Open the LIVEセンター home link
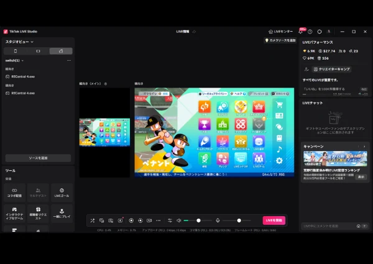Screen dimensions: 373x264 click(x=281, y=32)
